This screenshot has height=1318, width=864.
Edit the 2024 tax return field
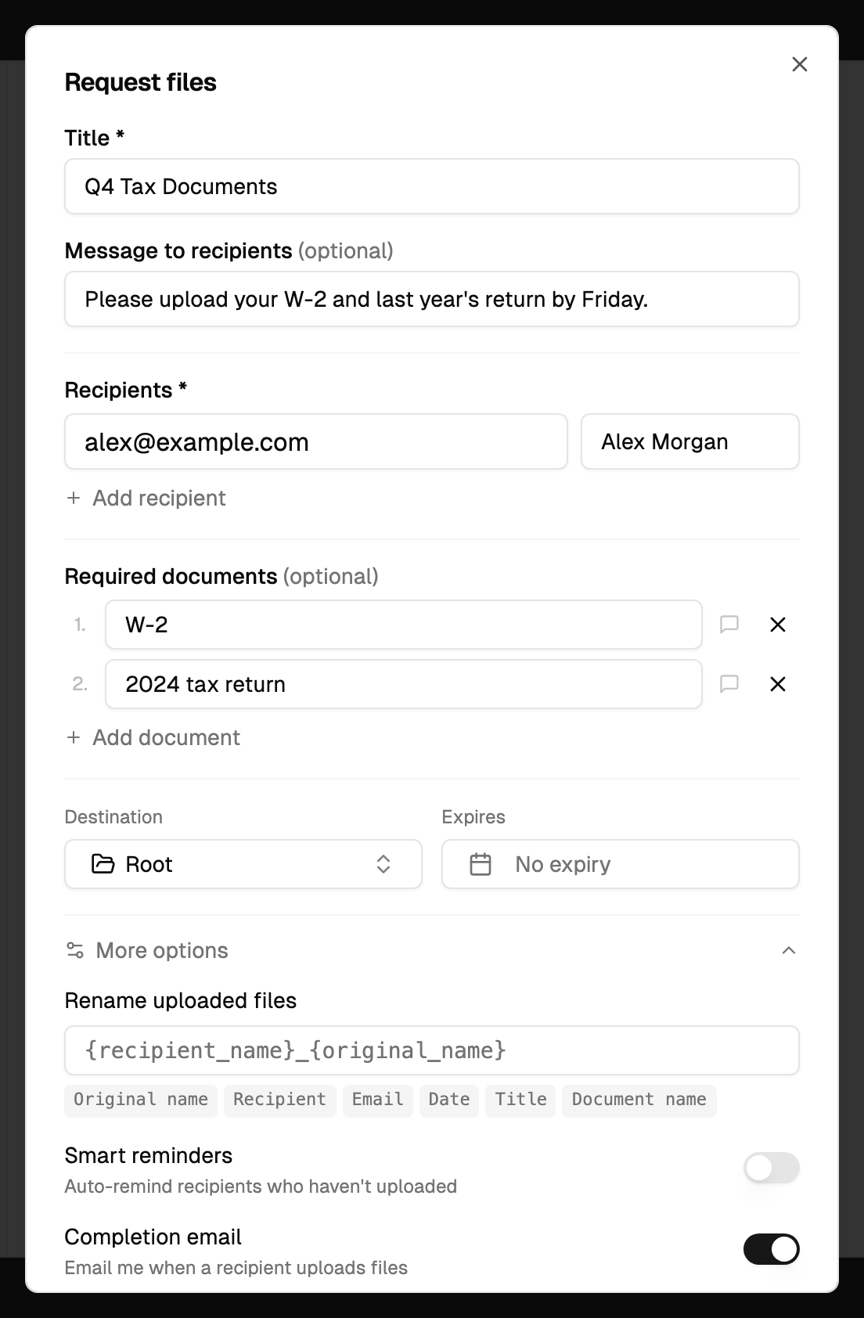404,684
